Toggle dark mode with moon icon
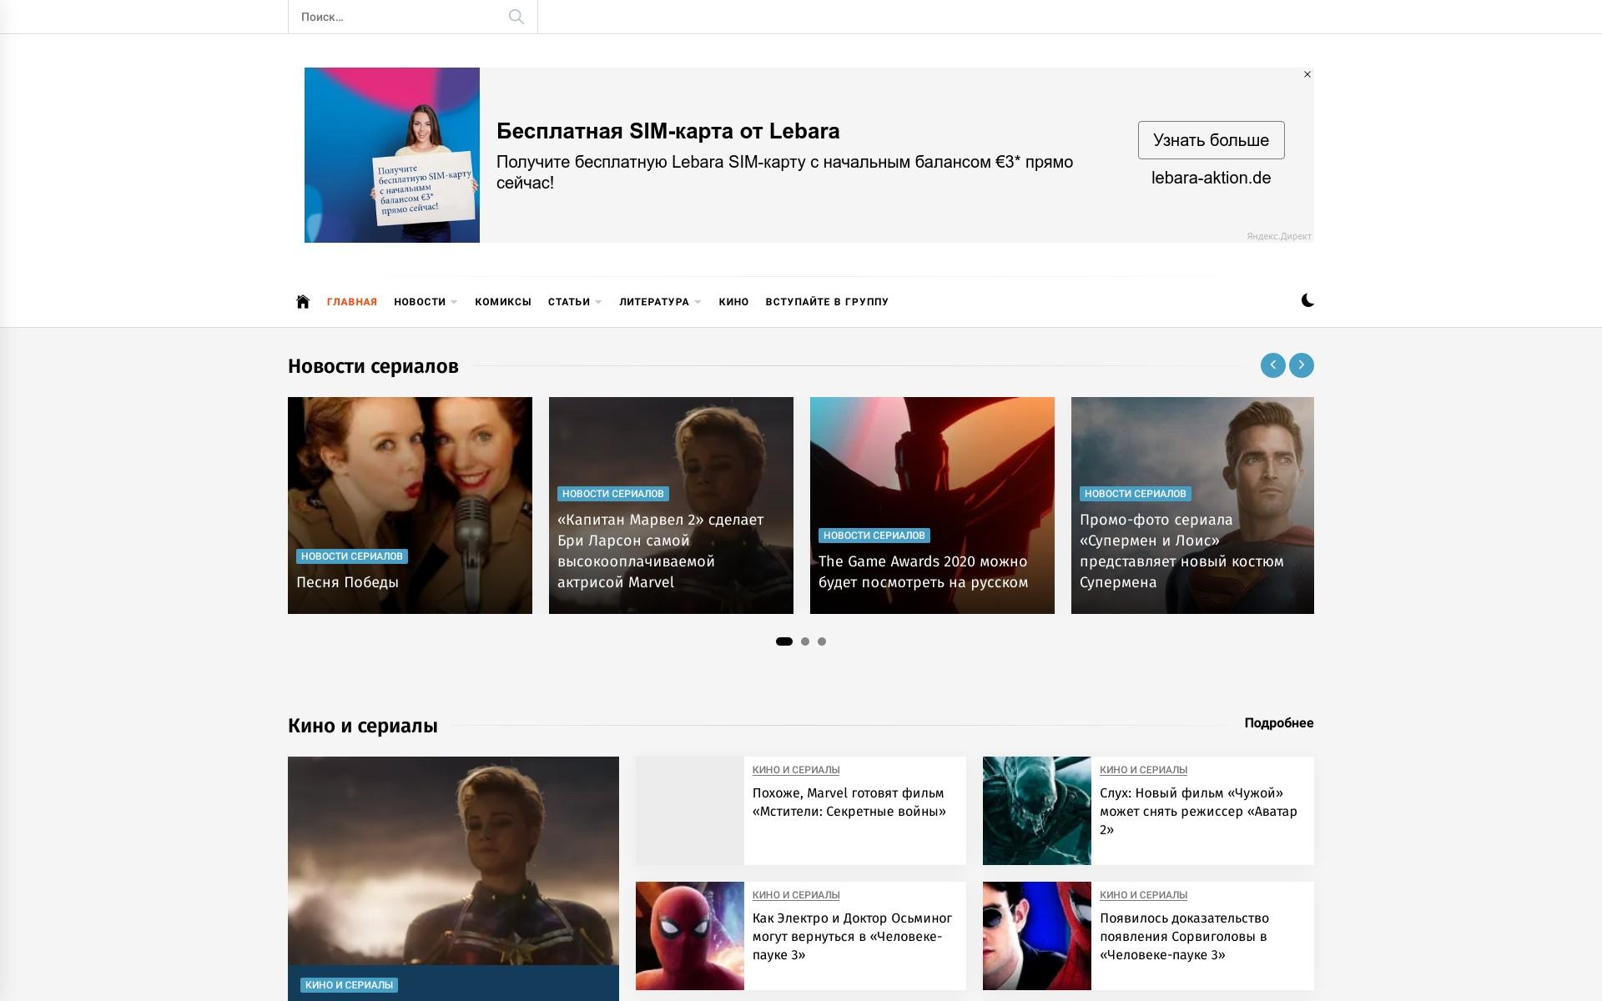 (x=1307, y=300)
